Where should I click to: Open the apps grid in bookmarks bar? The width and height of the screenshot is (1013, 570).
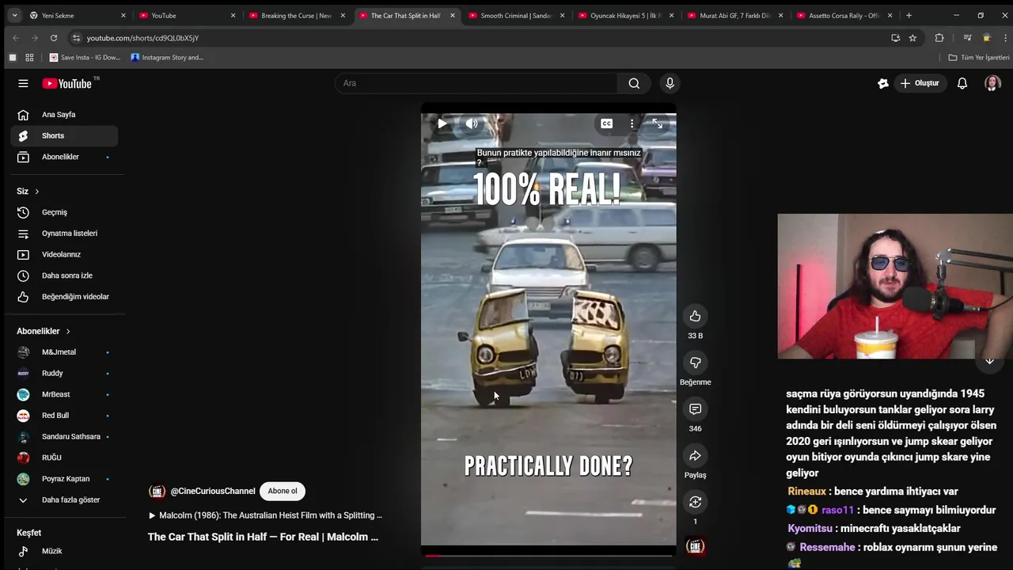29,58
